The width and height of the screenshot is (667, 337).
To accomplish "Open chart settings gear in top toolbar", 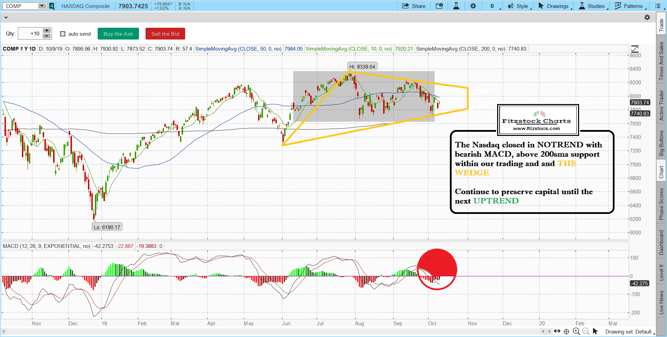I will 473,6.
